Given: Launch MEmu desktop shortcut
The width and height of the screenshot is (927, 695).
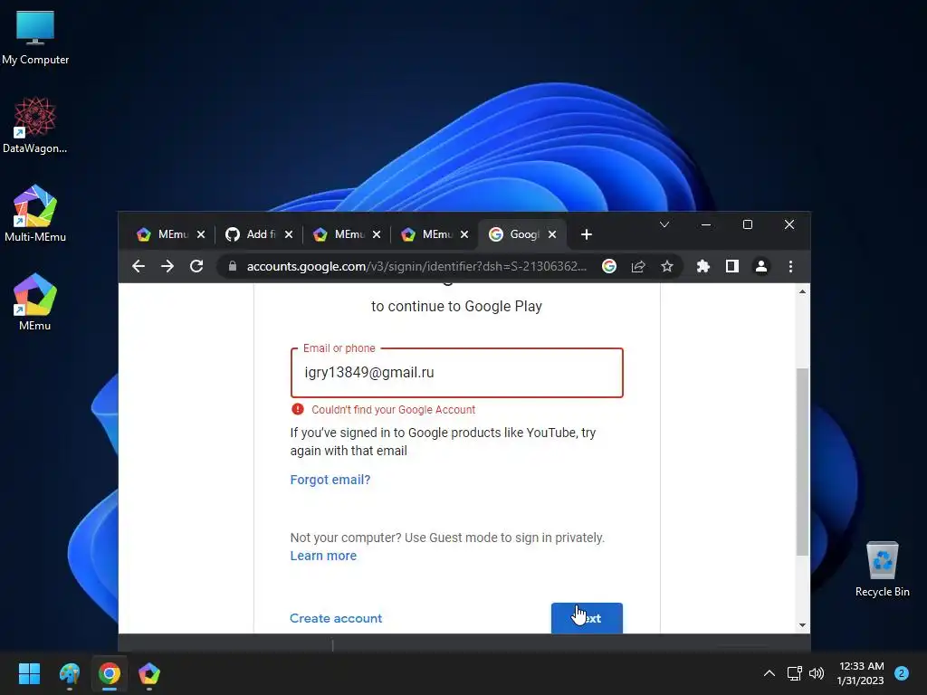Looking at the screenshot, I should (35, 302).
